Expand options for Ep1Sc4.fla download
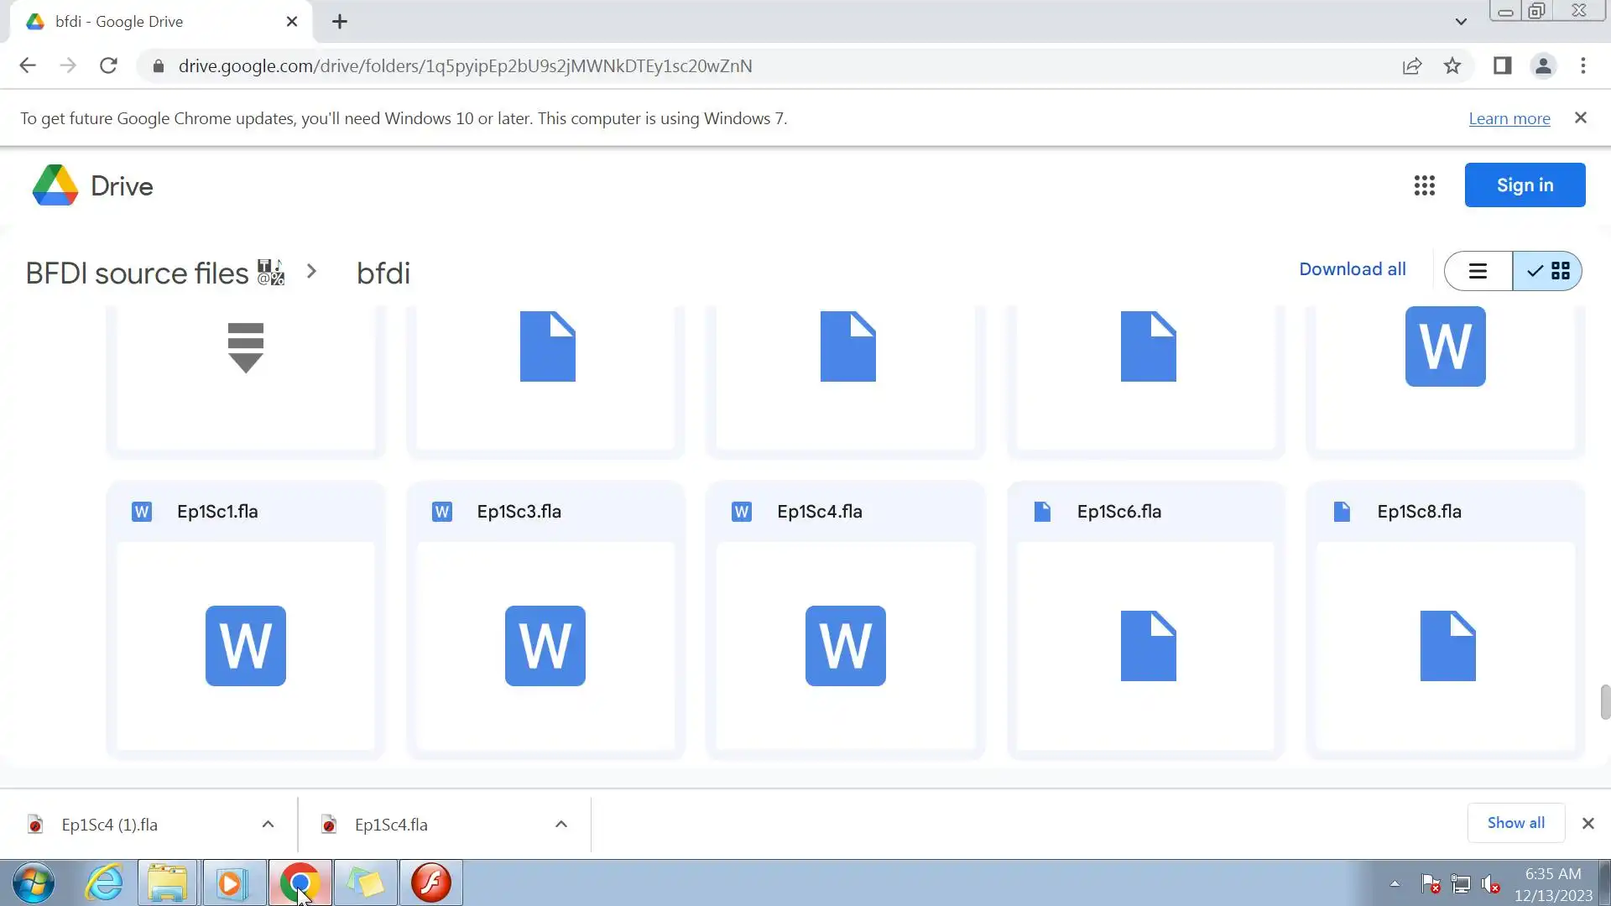The height and width of the screenshot is (906, 1611). click(561, 824)
